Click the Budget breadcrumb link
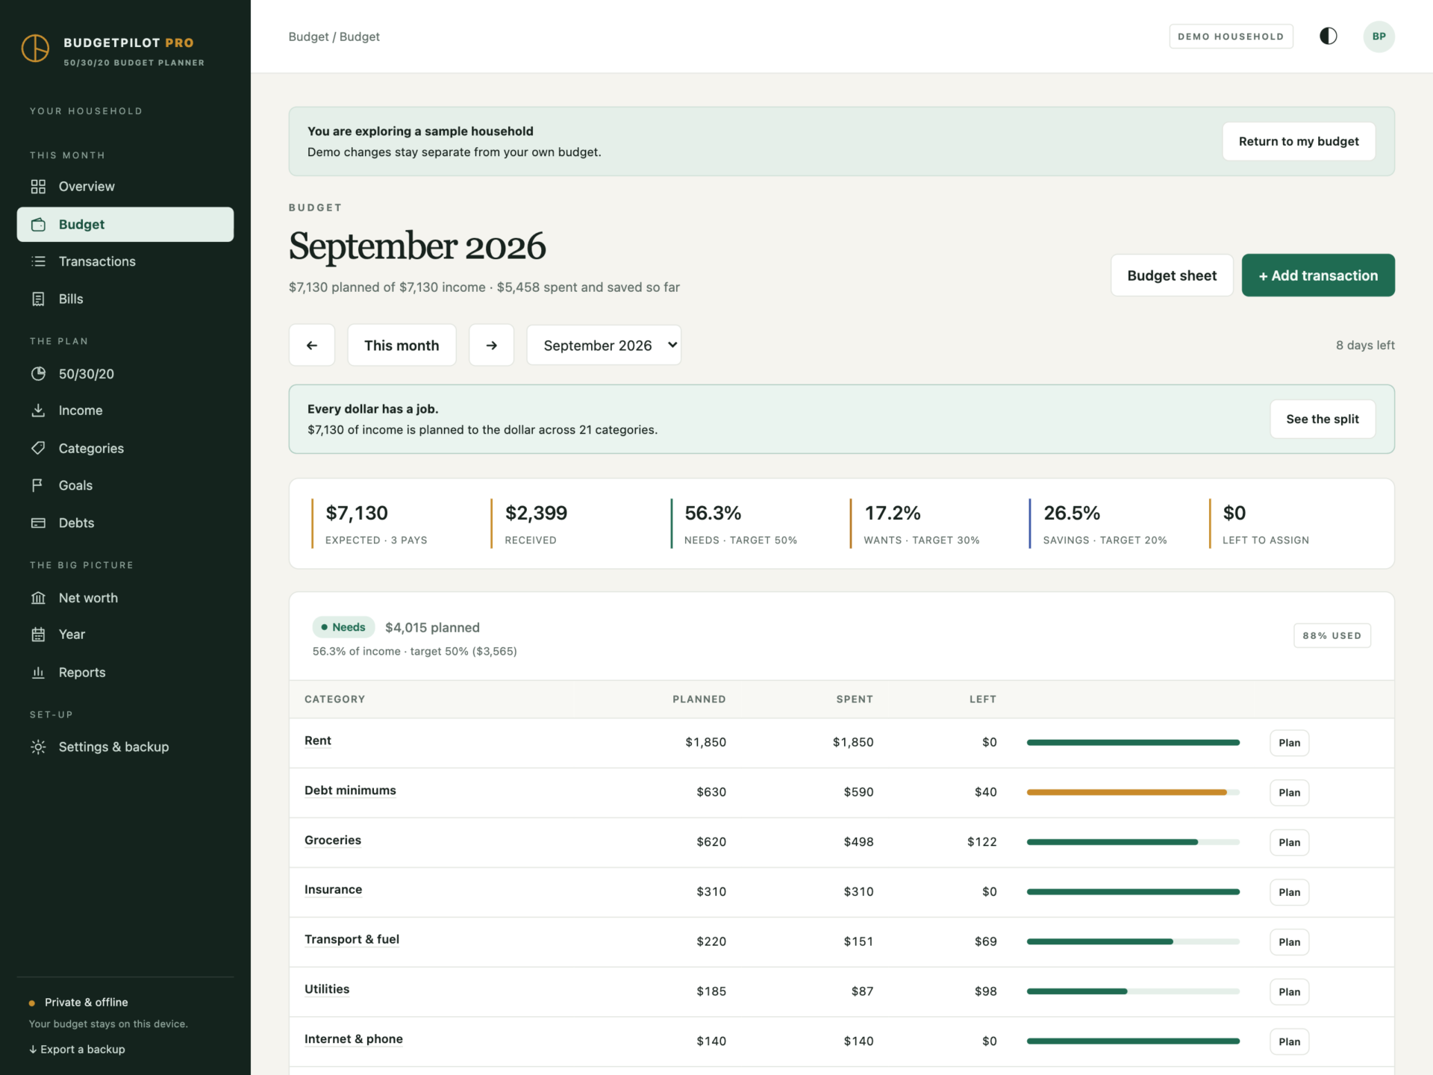The width and height of the screenshot is (1433, 1075). point(308,37)
